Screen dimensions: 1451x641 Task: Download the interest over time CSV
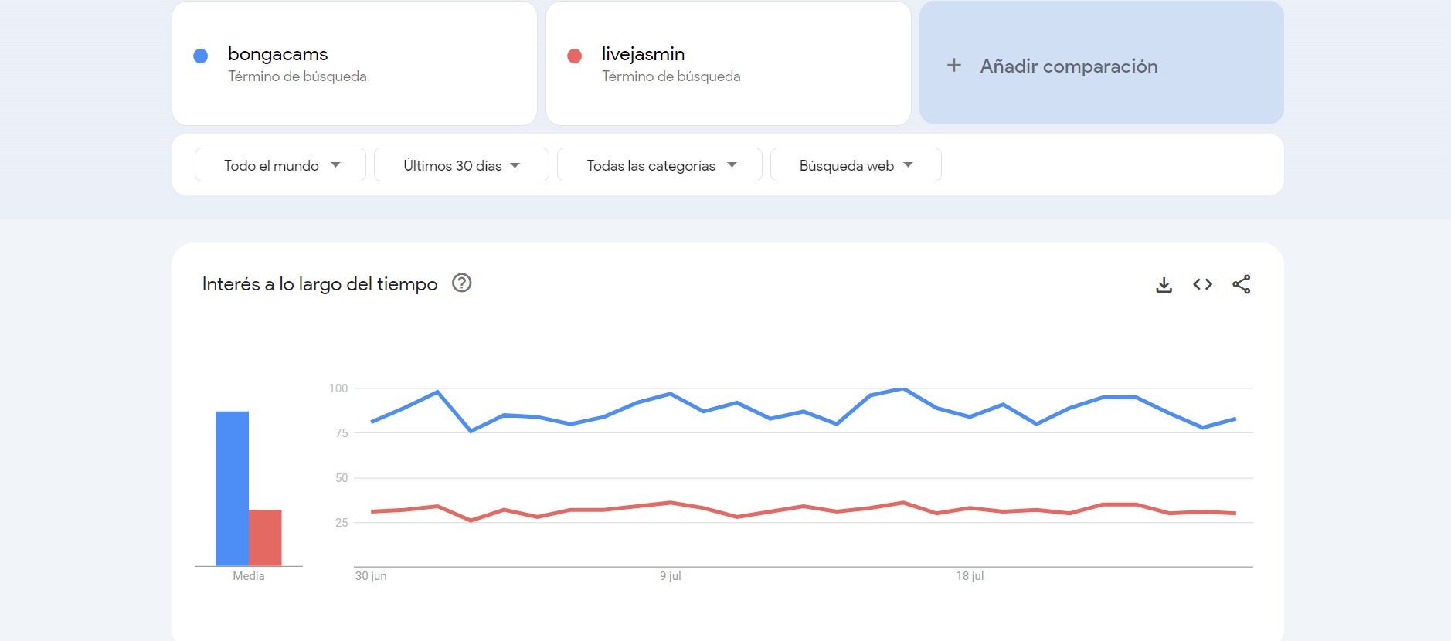1164,285
